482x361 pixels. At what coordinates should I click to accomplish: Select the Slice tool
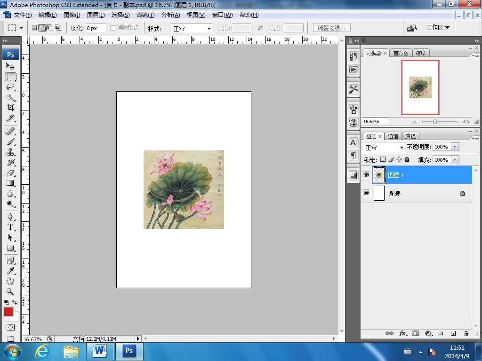10,118
